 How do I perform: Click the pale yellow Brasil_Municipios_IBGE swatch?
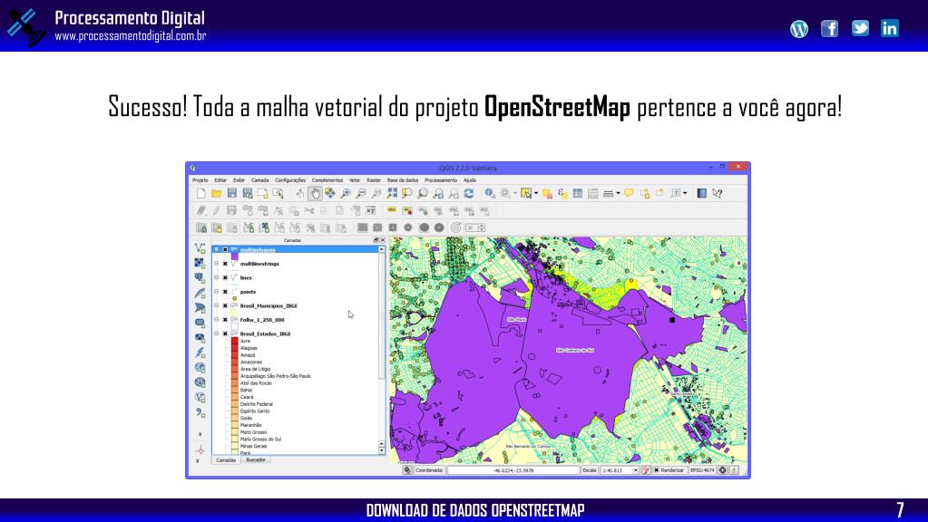[235, 313]
